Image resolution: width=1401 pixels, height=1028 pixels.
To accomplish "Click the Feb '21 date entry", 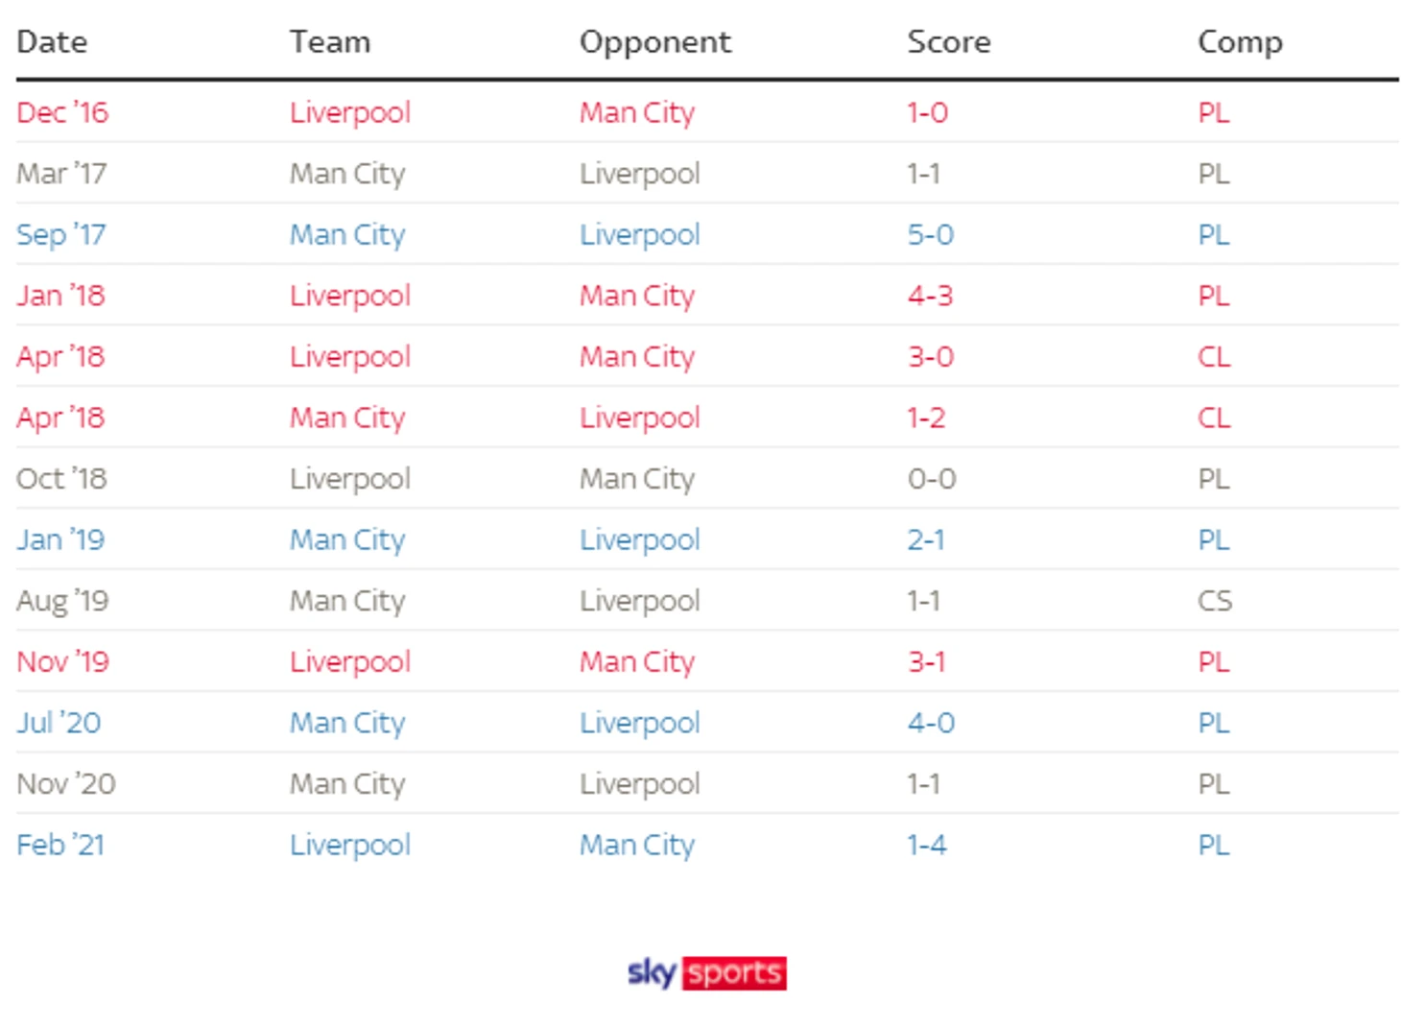I will 59,845.
